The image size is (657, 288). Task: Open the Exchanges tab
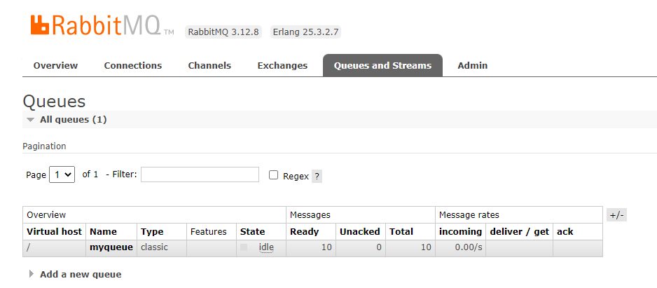pyautogui.click(x=282, y=65)
